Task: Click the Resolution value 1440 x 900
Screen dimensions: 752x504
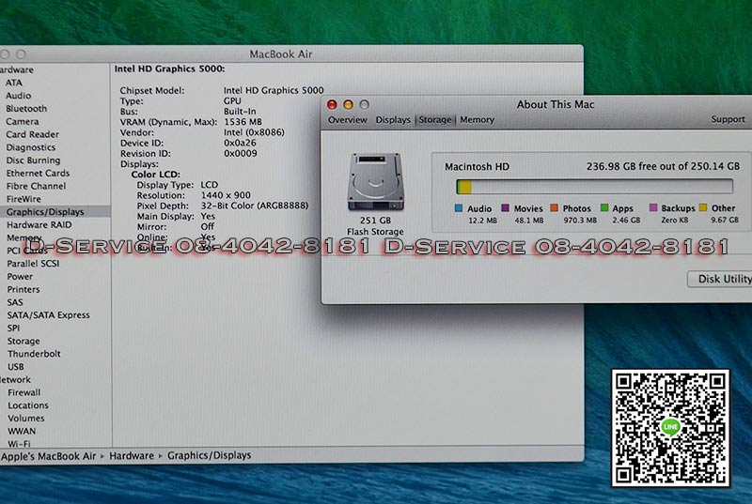Action: (x=226, y=195)
